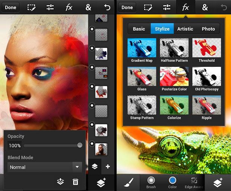Select the paintbrush tool icon at bottom left
The image size is (231, 191).
128,182
